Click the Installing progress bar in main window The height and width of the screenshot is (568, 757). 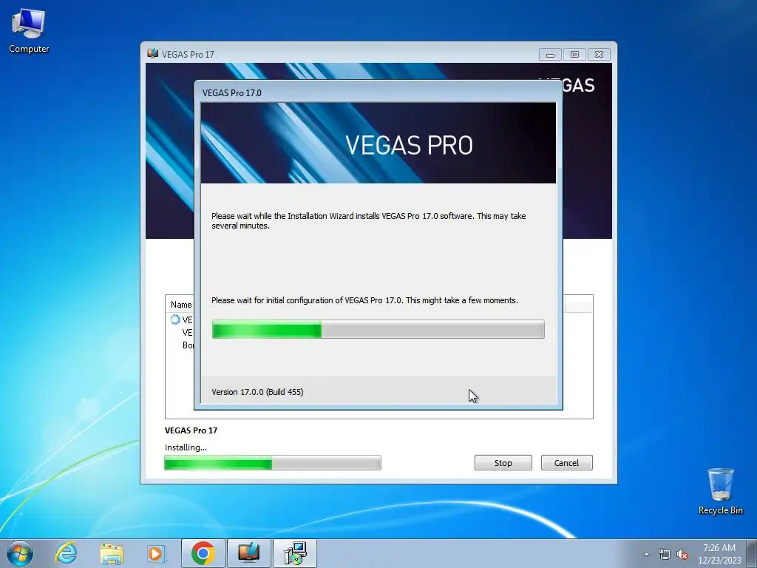273,463
